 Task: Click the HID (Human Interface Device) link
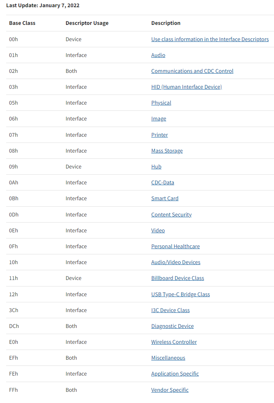[x=186, y=87]
